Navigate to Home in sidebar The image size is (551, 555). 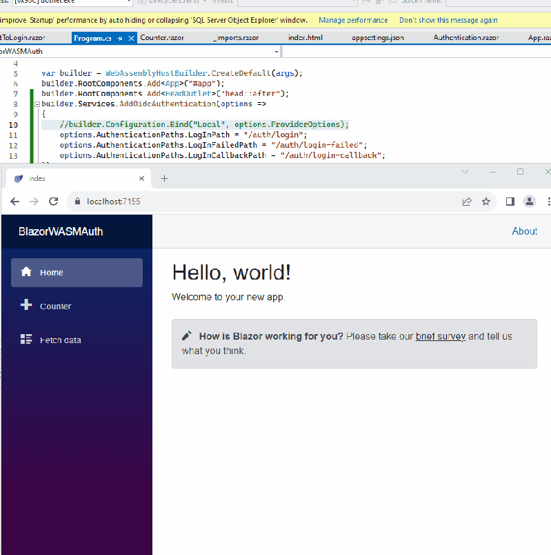(77, 273)
